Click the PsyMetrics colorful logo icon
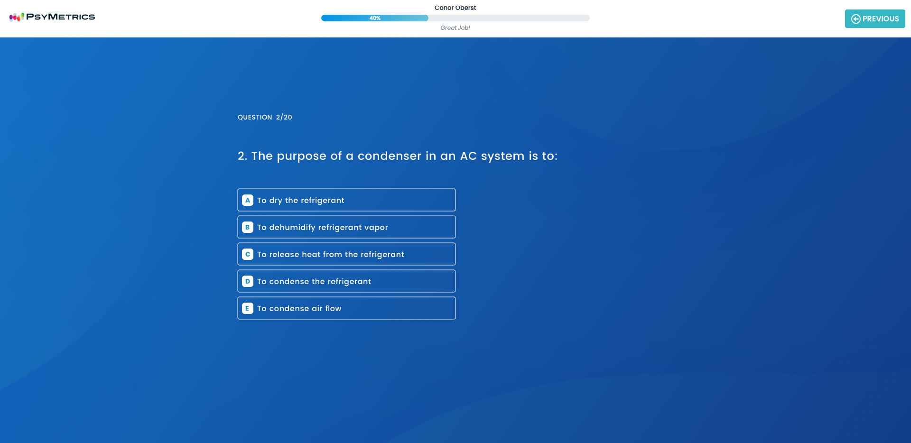The width and height of the screenshot is (911, 443). (x=17, y=17)
